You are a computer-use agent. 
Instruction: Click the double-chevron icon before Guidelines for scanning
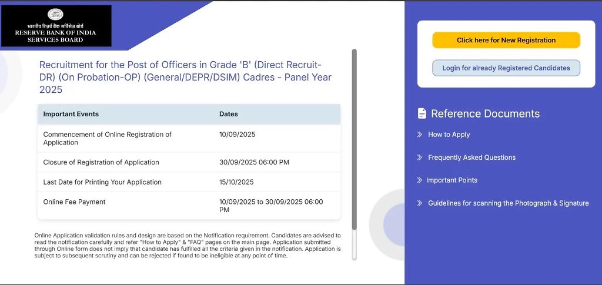coord(419,203)
